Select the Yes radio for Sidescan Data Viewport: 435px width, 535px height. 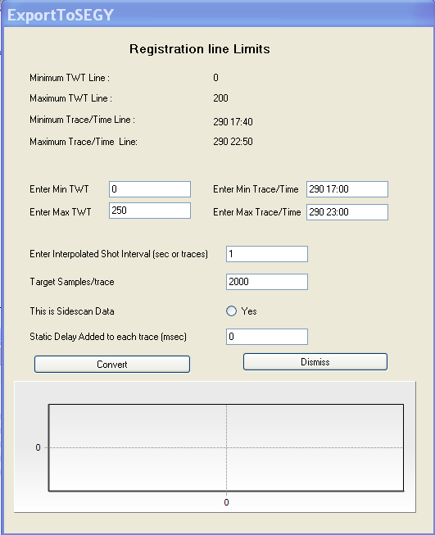tap(231, 311)
